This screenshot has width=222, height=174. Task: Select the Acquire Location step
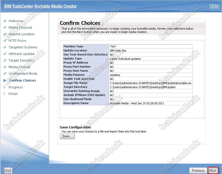click(22, 34)
